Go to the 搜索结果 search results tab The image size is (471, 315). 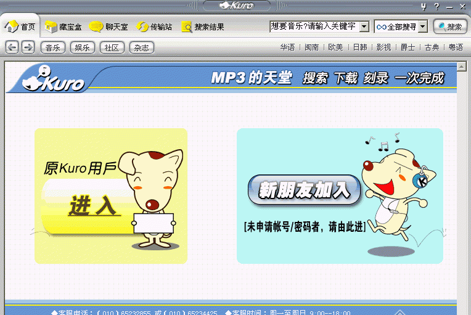click(x=203, y=27)
